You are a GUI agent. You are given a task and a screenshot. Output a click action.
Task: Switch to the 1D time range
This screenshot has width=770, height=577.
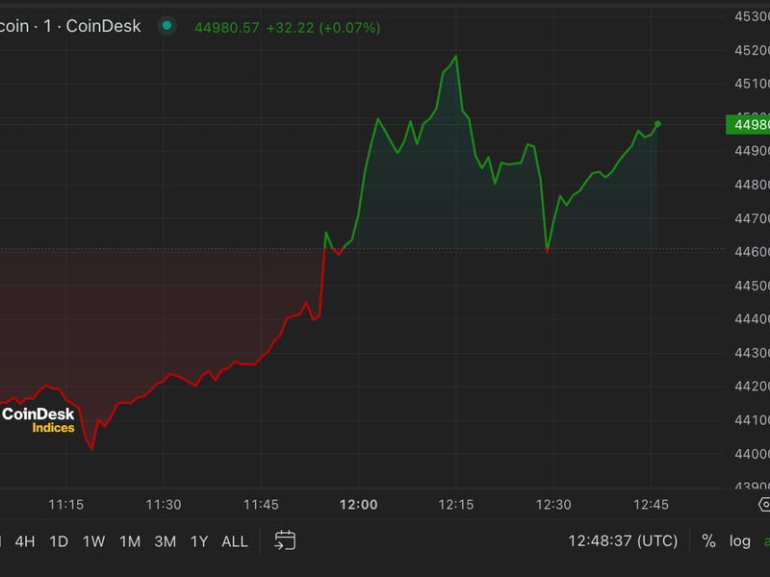coord(59,541)
